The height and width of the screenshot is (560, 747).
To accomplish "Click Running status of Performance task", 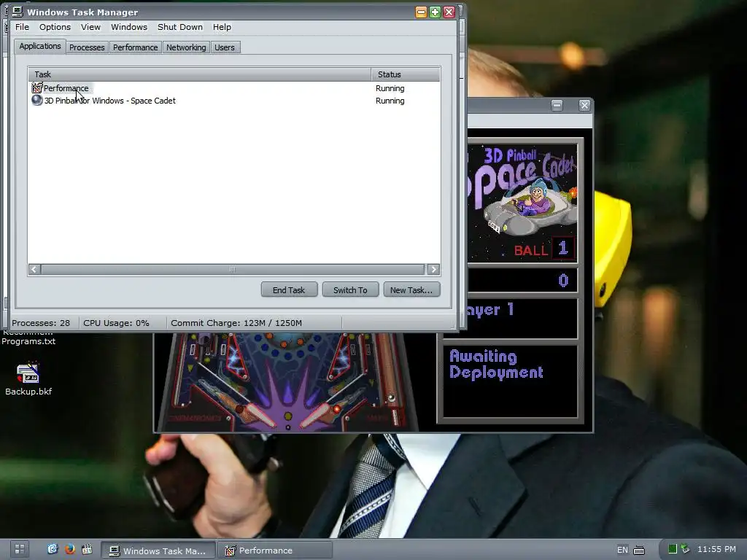I will click(390, 88).
